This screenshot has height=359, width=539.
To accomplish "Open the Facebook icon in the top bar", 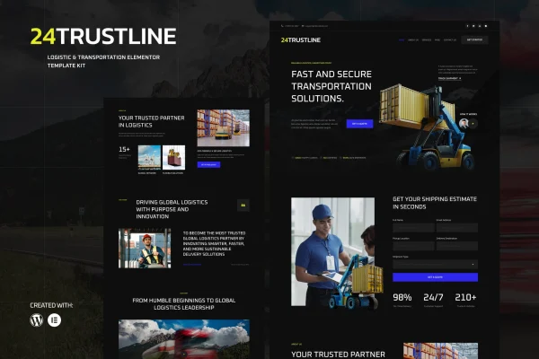I will (467, 26).
